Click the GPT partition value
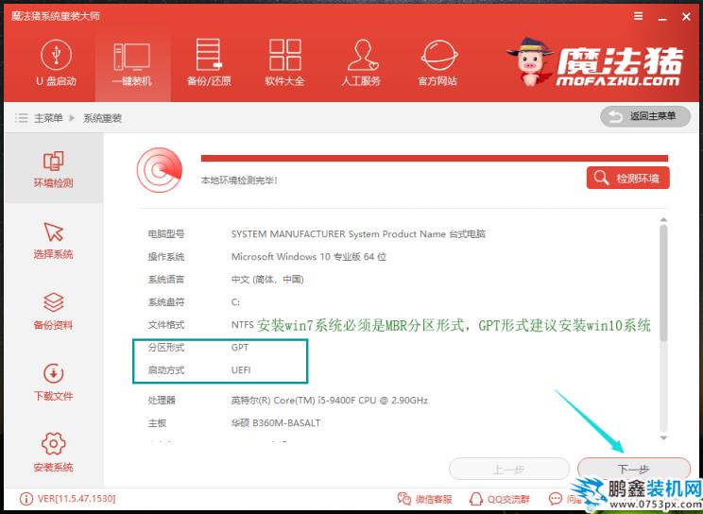This screenshot has height=514, width=703. [x=240, y=348]
